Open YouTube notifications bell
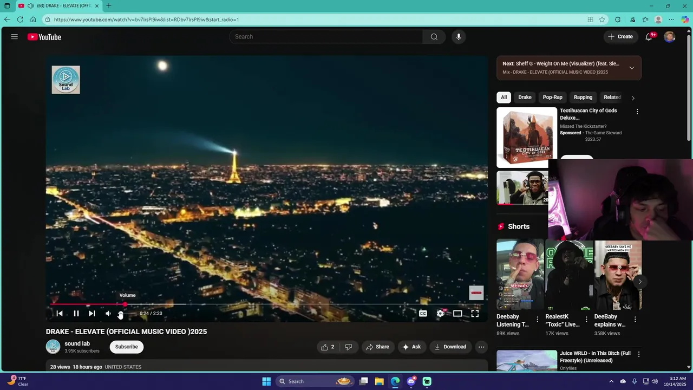Image resolution: width=693 pixels, height=390 pixels. coord(649,37)
